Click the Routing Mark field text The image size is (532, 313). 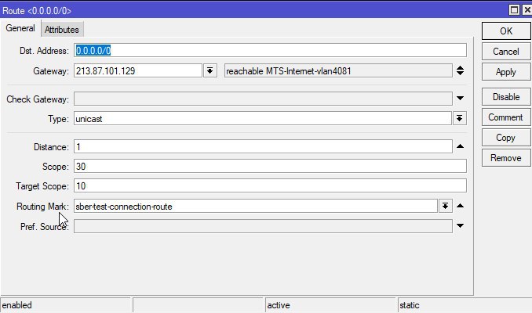[x=256, y=206]
